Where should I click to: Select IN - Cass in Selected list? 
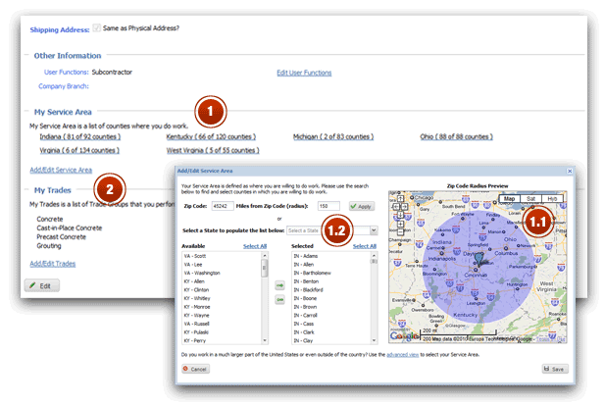[x=331, y=324]
